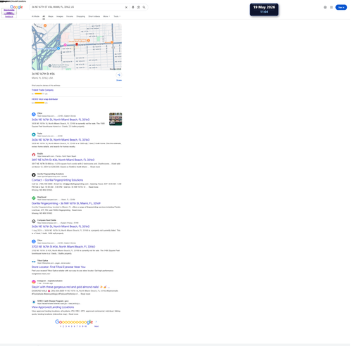This screenshot has width=352, height=346.
Task: Click the 36 NE 167th St #36 address heading
Action: [43, 74]
